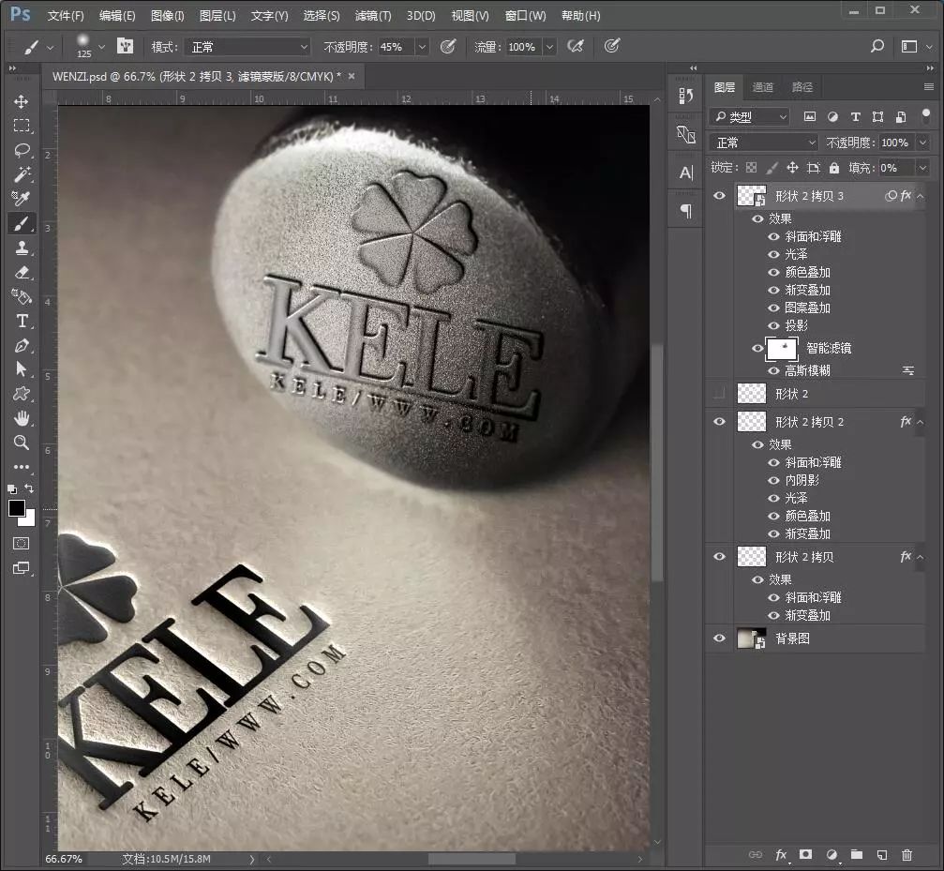Viewport: 944px width, 871px height.
Task: Select the Hand tool
Action: pos(21,418)
